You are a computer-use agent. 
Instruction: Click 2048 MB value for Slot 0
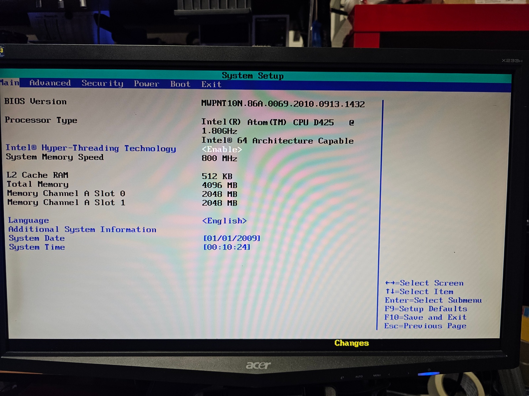[x=220, y=194]
